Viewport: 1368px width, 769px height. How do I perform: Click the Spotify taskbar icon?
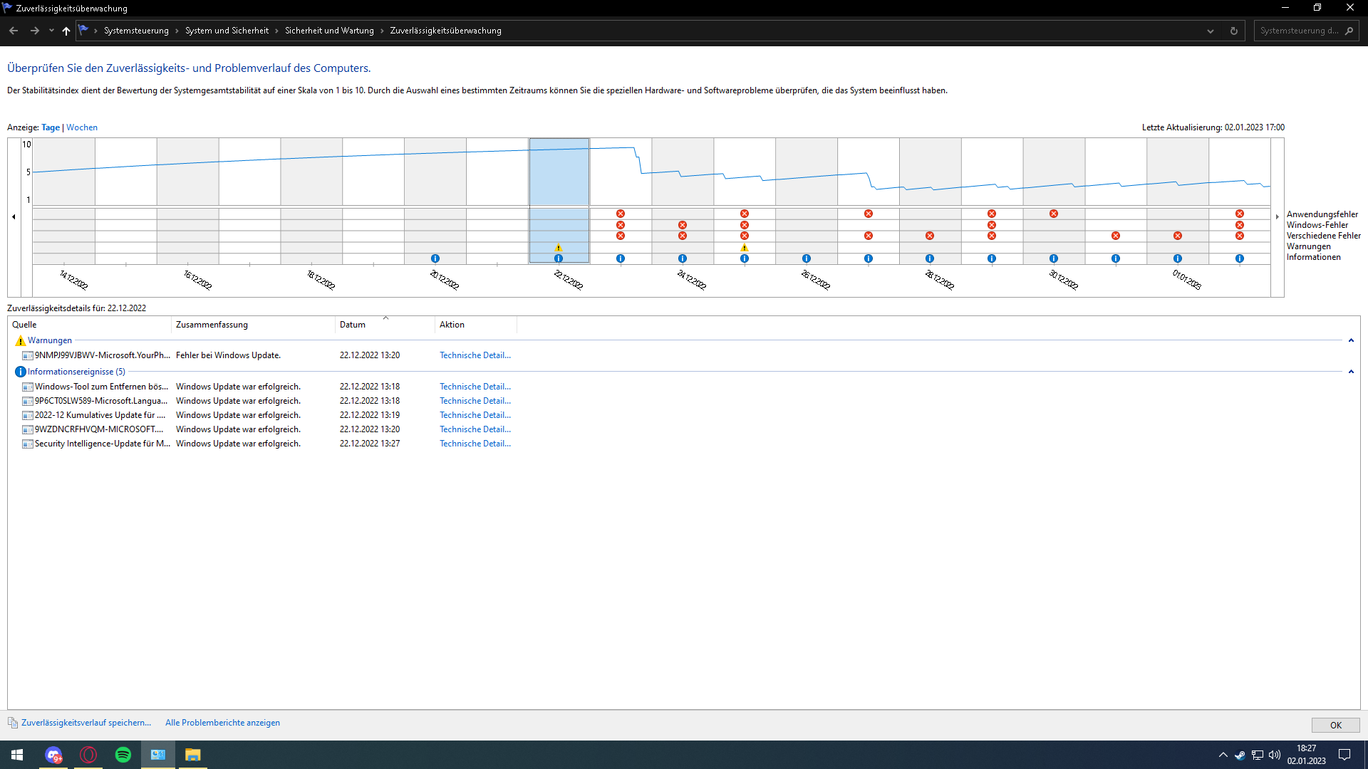123,755
